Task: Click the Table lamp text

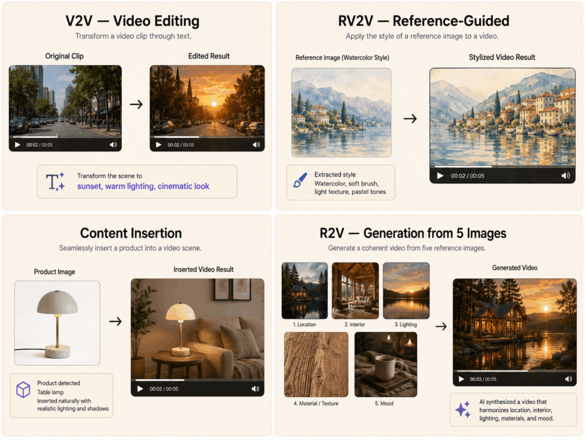Action: 50,392
